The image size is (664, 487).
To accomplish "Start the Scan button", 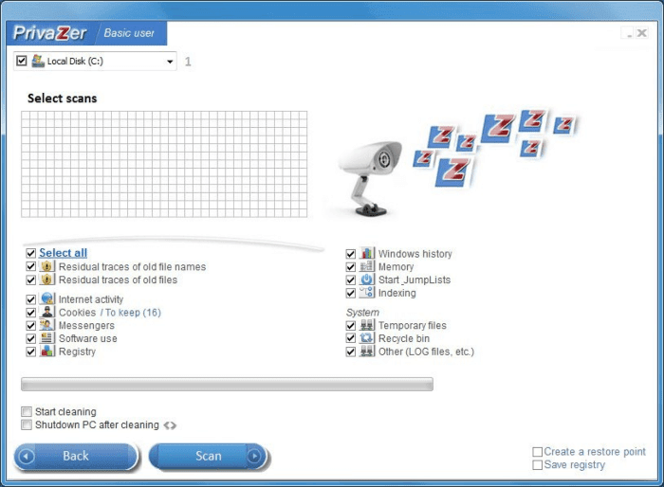I will coord(209,456).
